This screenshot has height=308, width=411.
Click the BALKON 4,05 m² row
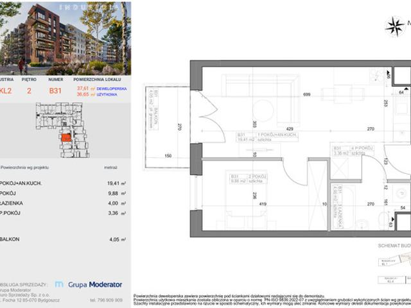pos(63,239)
